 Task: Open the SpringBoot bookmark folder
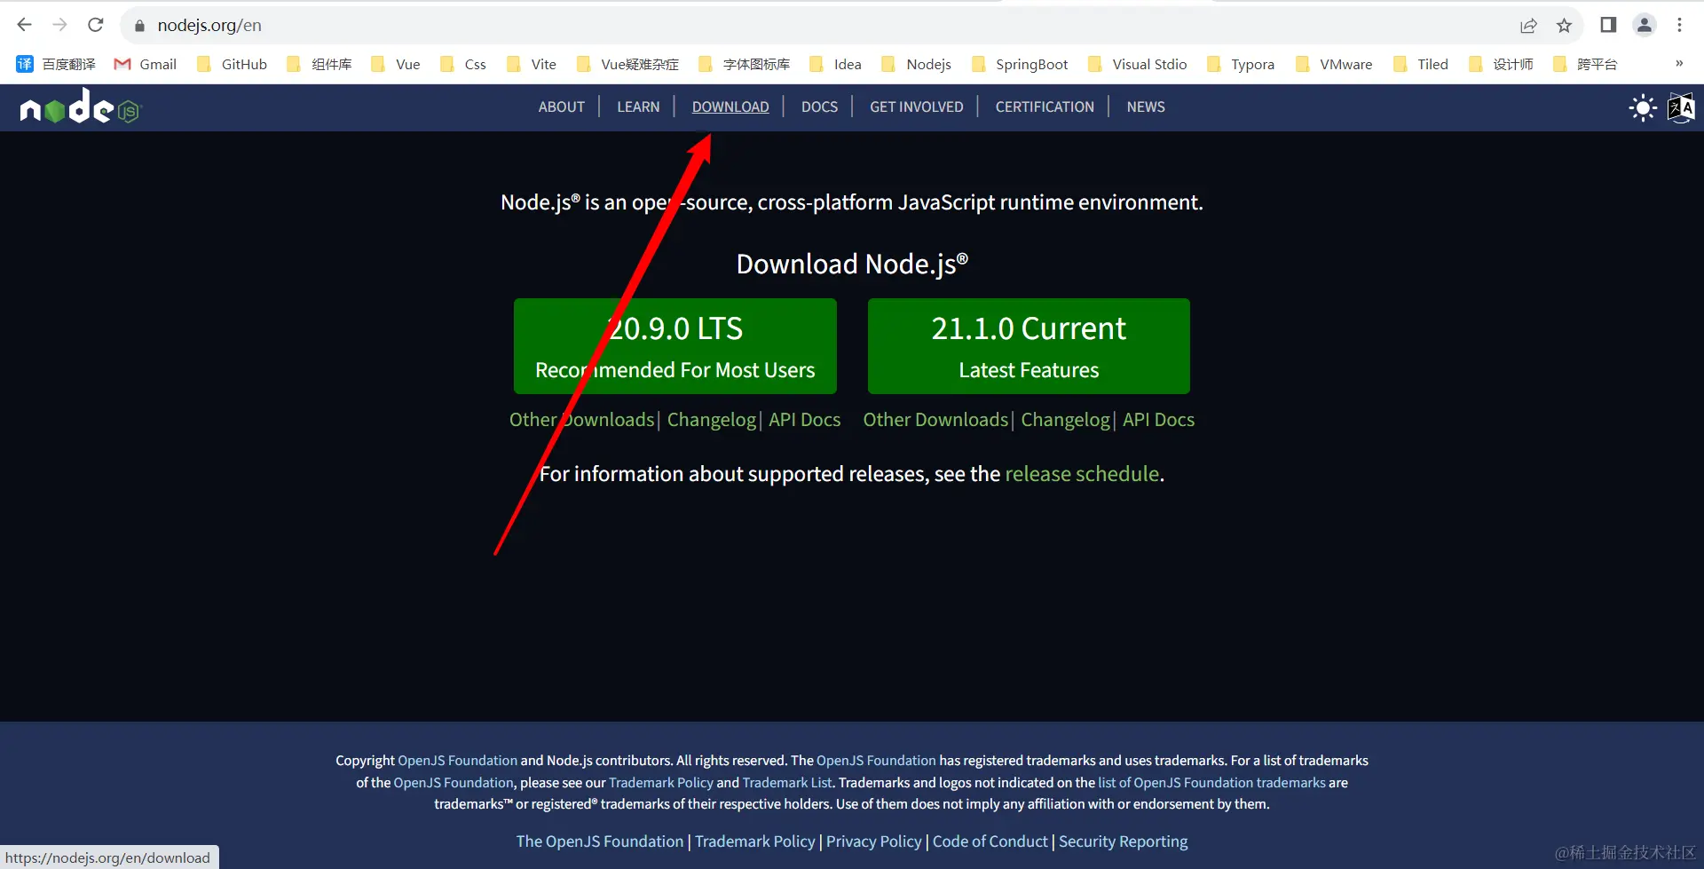pos(1020,64)
